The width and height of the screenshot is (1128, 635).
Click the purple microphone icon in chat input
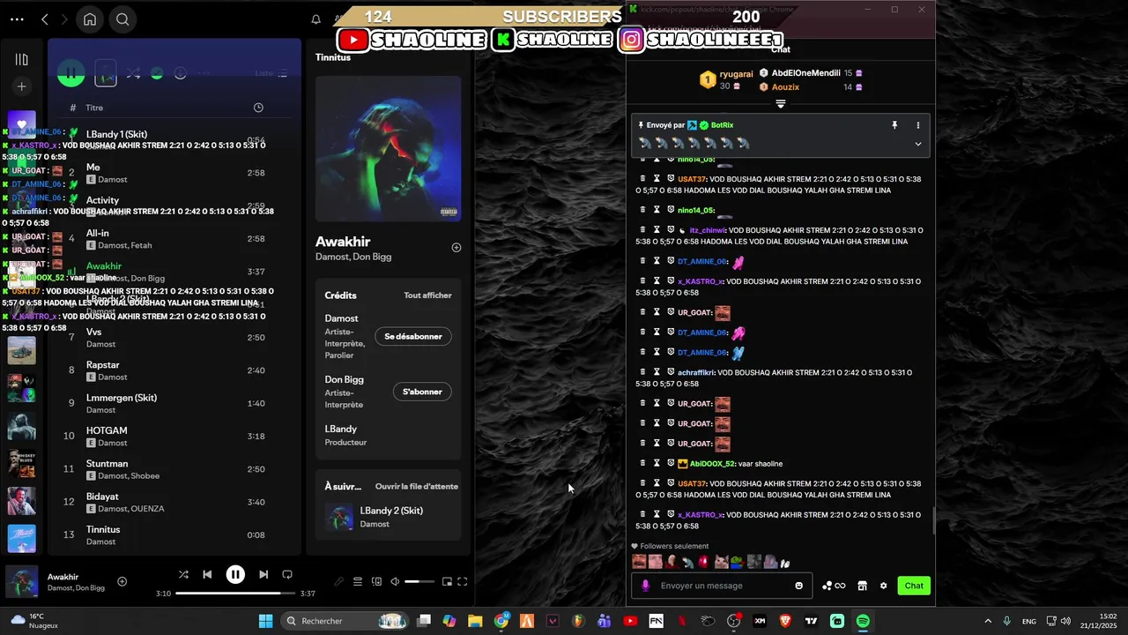click(x=645, y=586)
